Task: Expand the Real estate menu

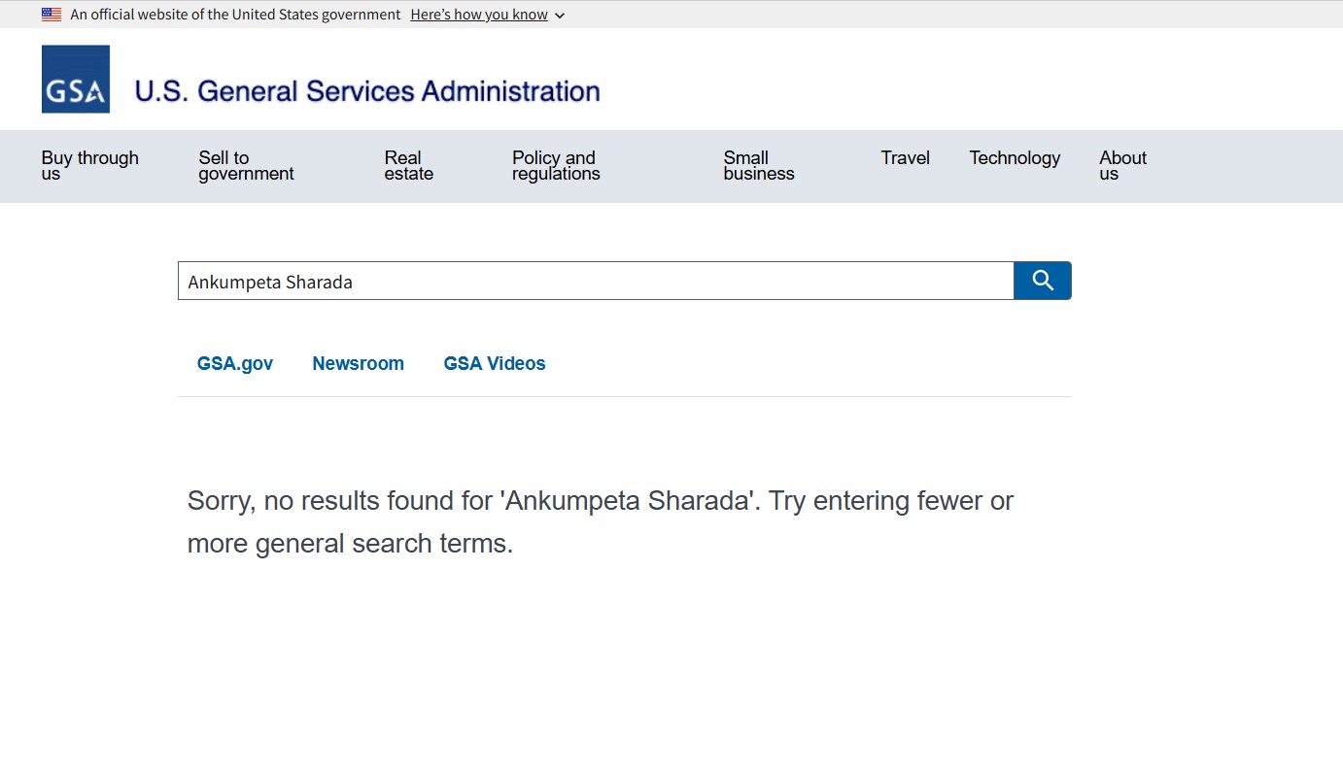Action: pos(408,166)
